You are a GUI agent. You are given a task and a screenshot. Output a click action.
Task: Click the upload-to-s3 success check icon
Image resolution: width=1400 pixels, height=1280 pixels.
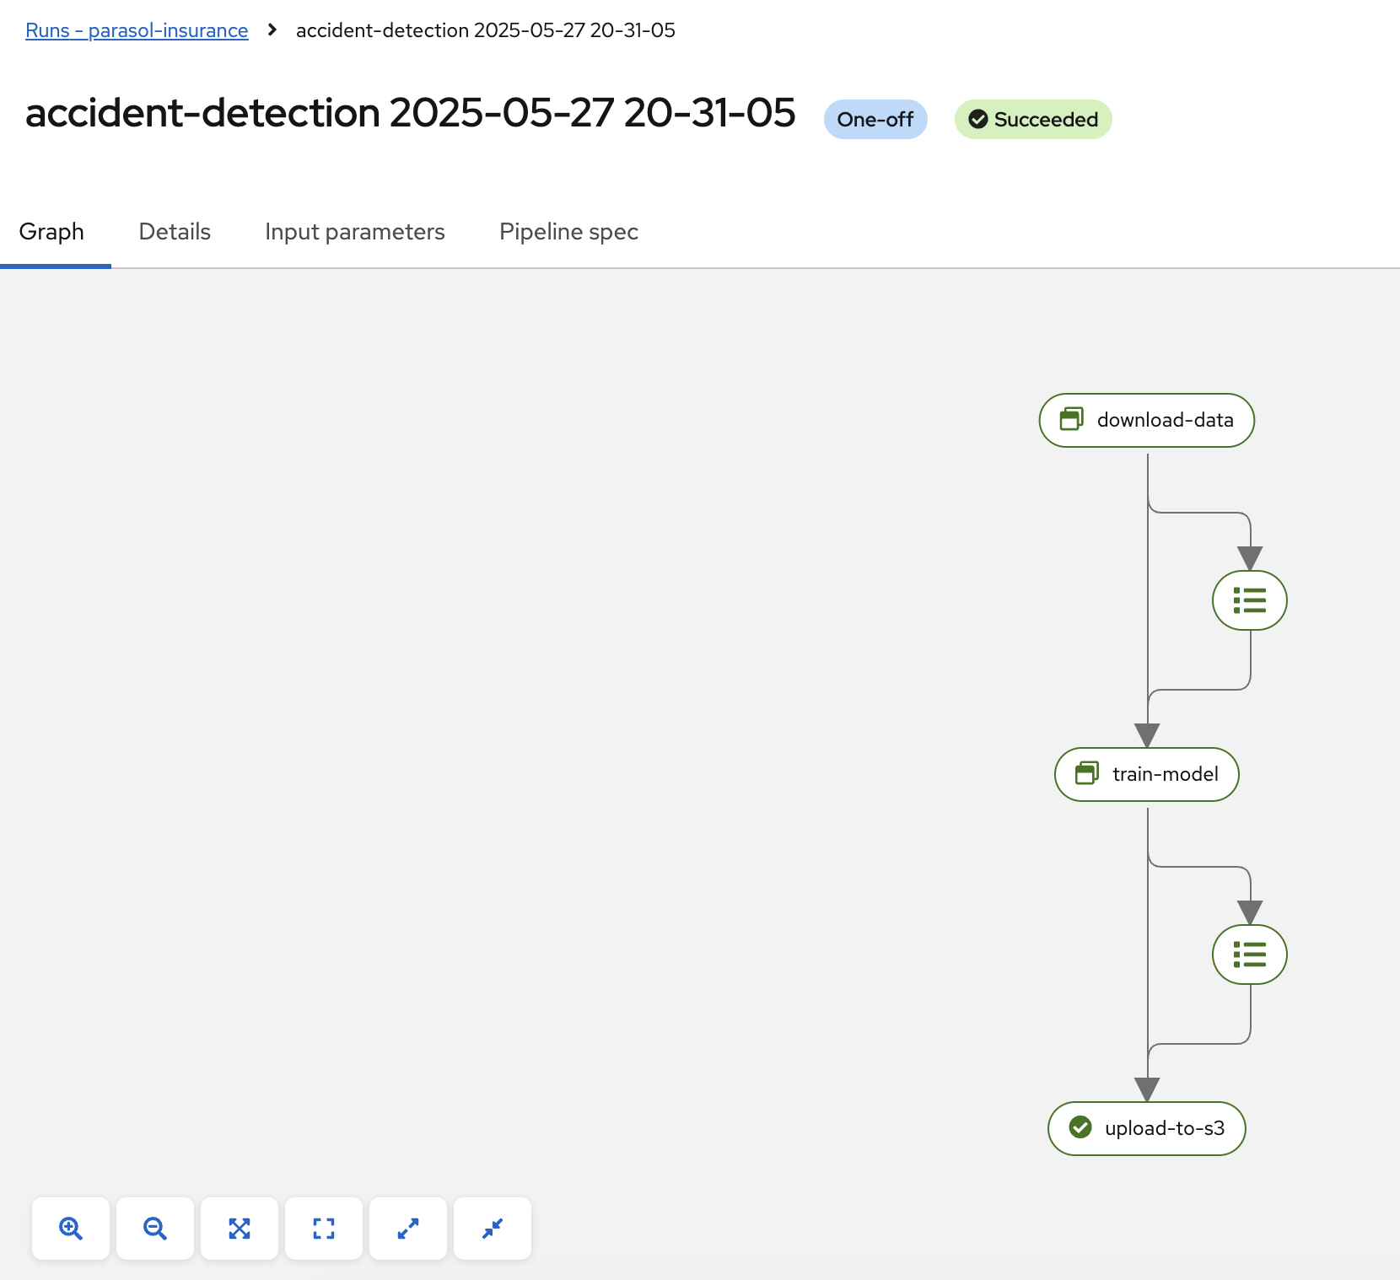pyautogui.click(x=1080, y=1127)
